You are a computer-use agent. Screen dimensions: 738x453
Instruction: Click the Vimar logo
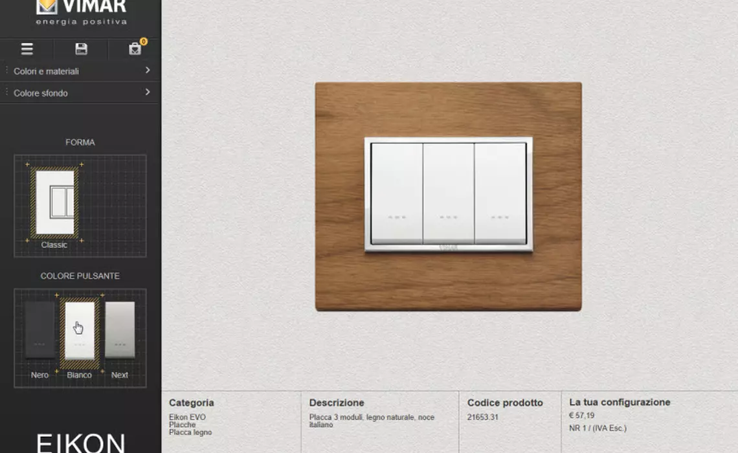81,12
